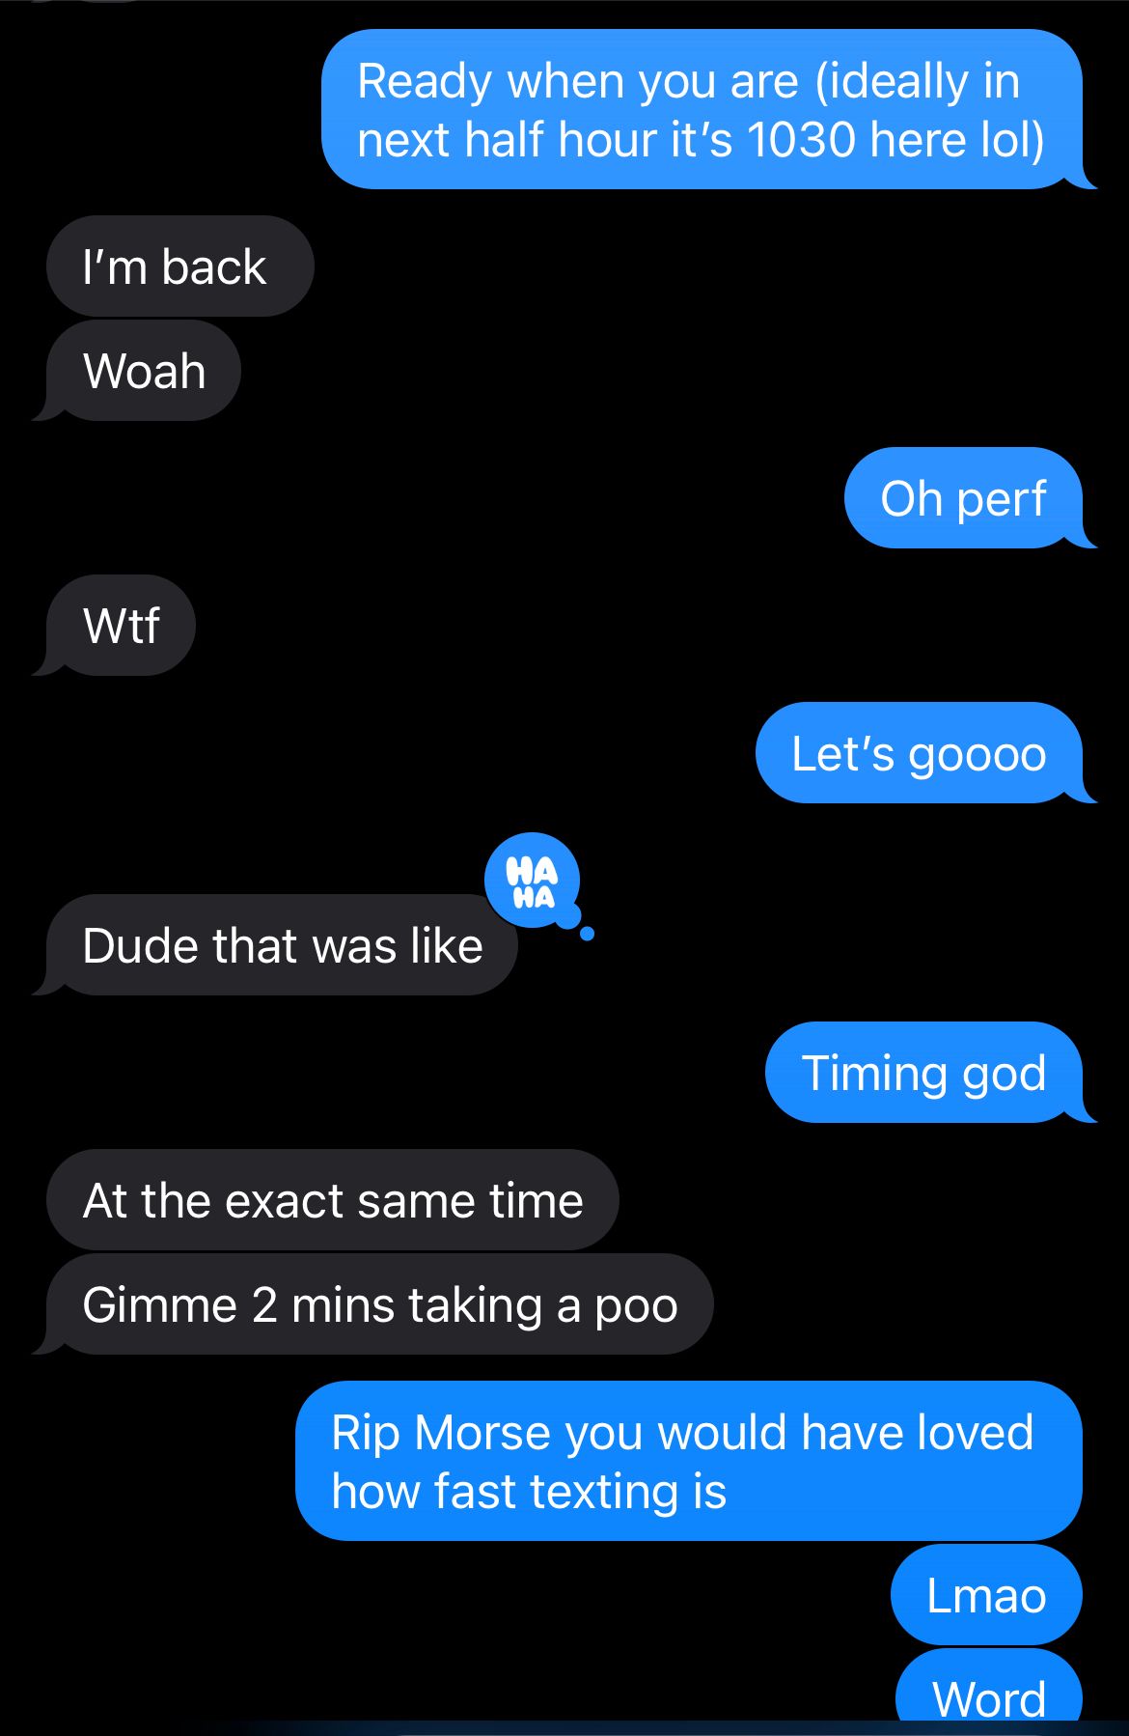Tap 'how fast texting is' text line
The image size is (1129, 1736).
click(529, 1492)
